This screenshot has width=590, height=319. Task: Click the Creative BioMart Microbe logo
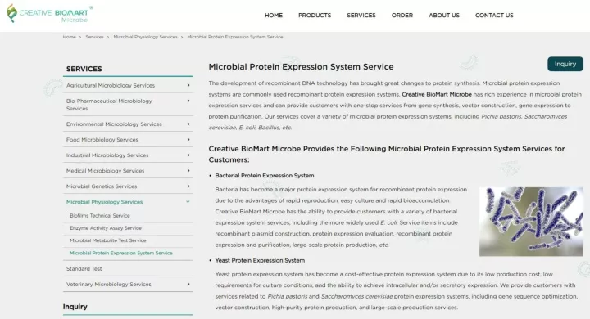pos(49,14)
